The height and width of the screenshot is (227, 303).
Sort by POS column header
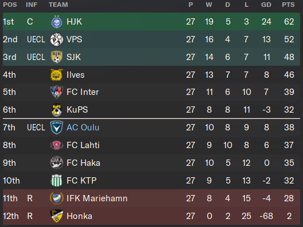click(x=10, y=5)
